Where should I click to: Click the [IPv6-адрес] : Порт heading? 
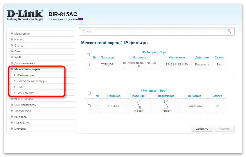point(154,91)
